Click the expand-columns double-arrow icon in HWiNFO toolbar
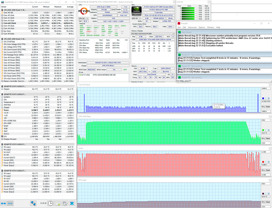272x208 pixels. pos(3,203)
